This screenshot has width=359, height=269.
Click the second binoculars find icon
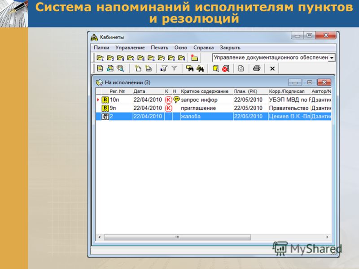pos(200,69)
